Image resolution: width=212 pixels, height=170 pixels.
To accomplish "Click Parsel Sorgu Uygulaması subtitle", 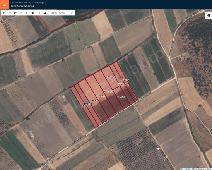I will [23, 6].
